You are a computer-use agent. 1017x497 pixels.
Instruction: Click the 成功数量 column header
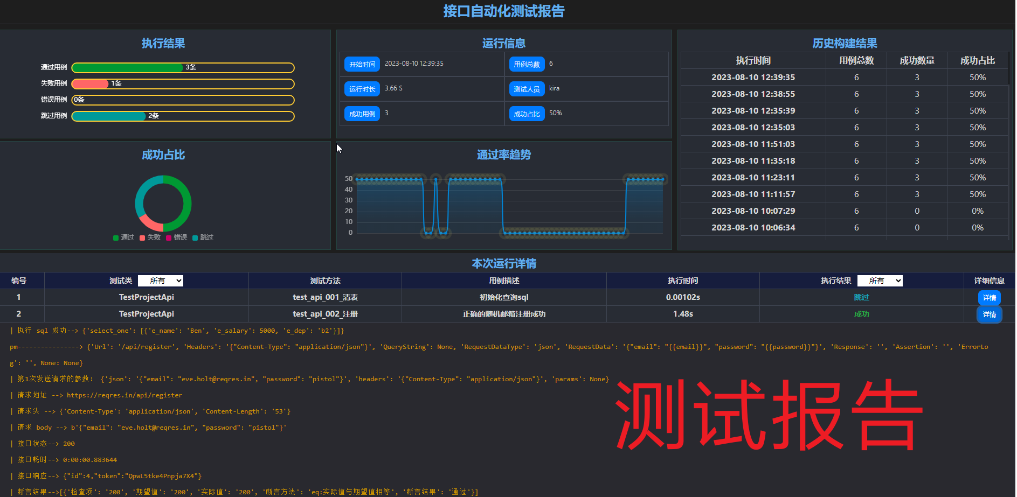917,61
